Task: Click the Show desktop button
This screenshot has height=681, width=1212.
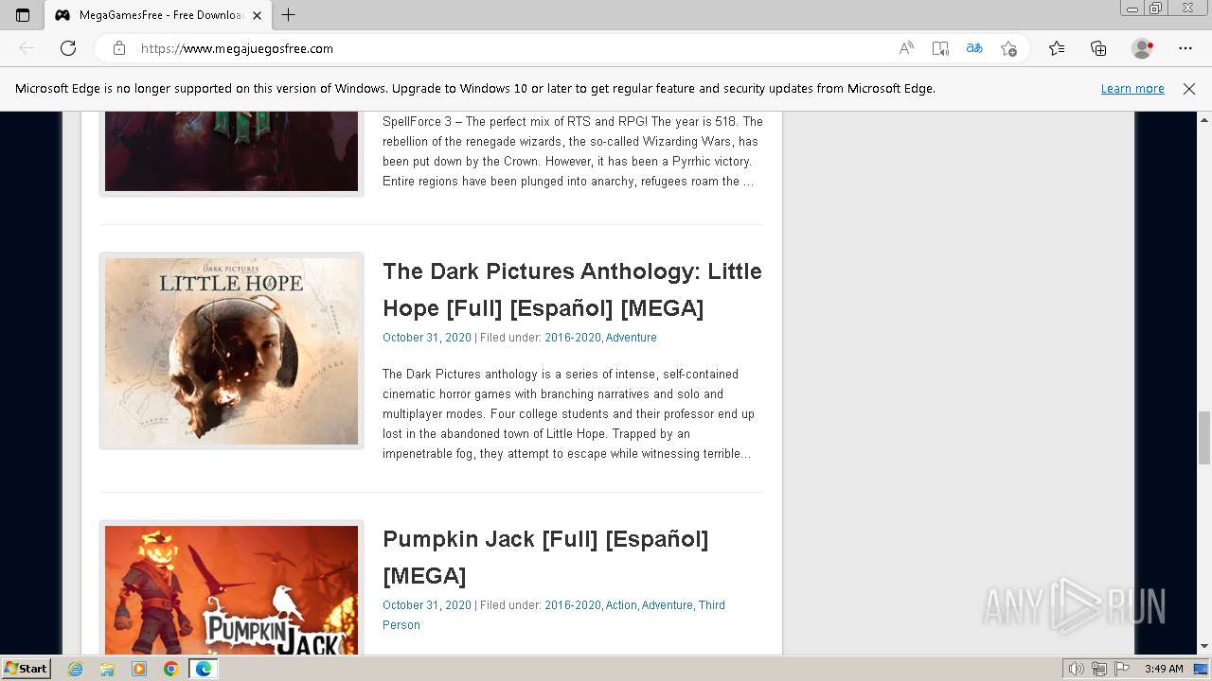Action: (1203, 669)
